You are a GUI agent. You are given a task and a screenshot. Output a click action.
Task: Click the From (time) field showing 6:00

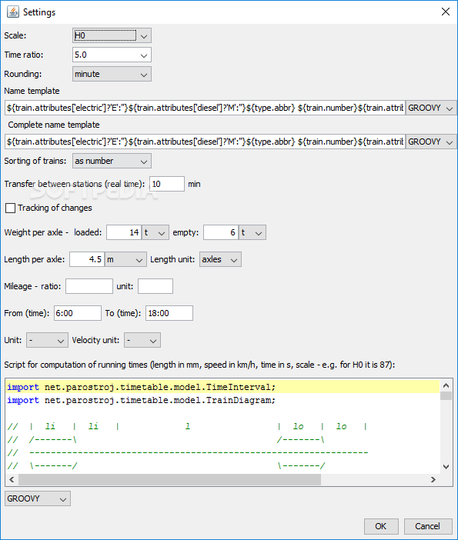78,313
